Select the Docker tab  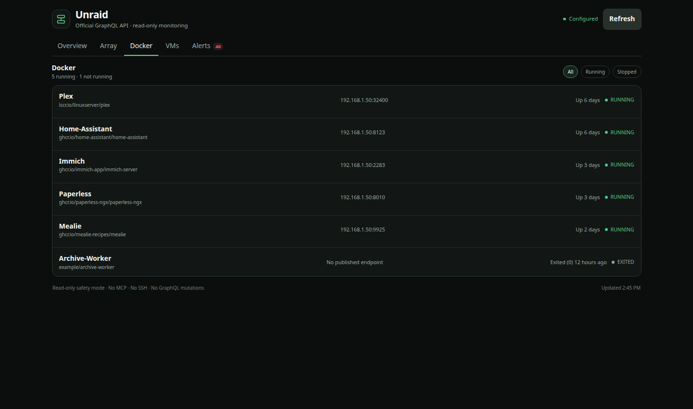[x=141, y=46]
